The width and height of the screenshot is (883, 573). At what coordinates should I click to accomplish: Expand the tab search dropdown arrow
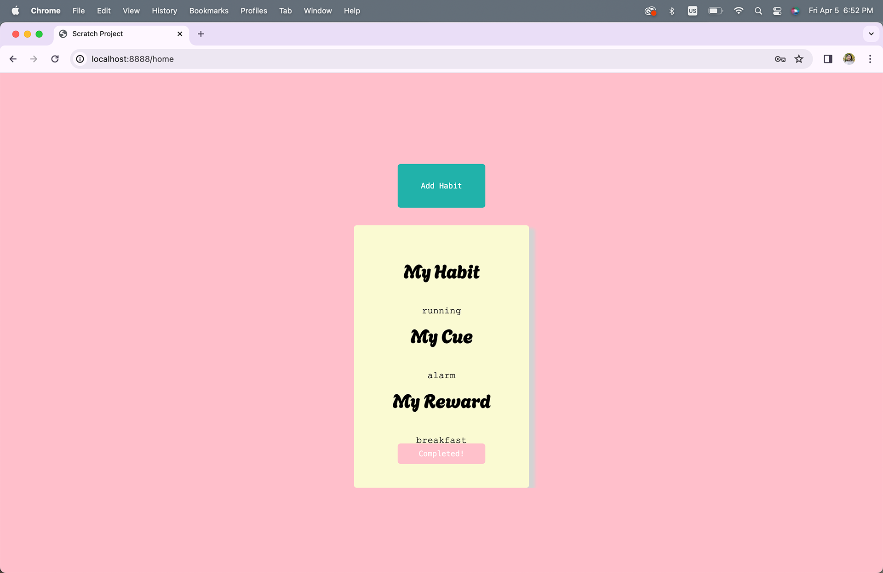[x=871, y=34]
